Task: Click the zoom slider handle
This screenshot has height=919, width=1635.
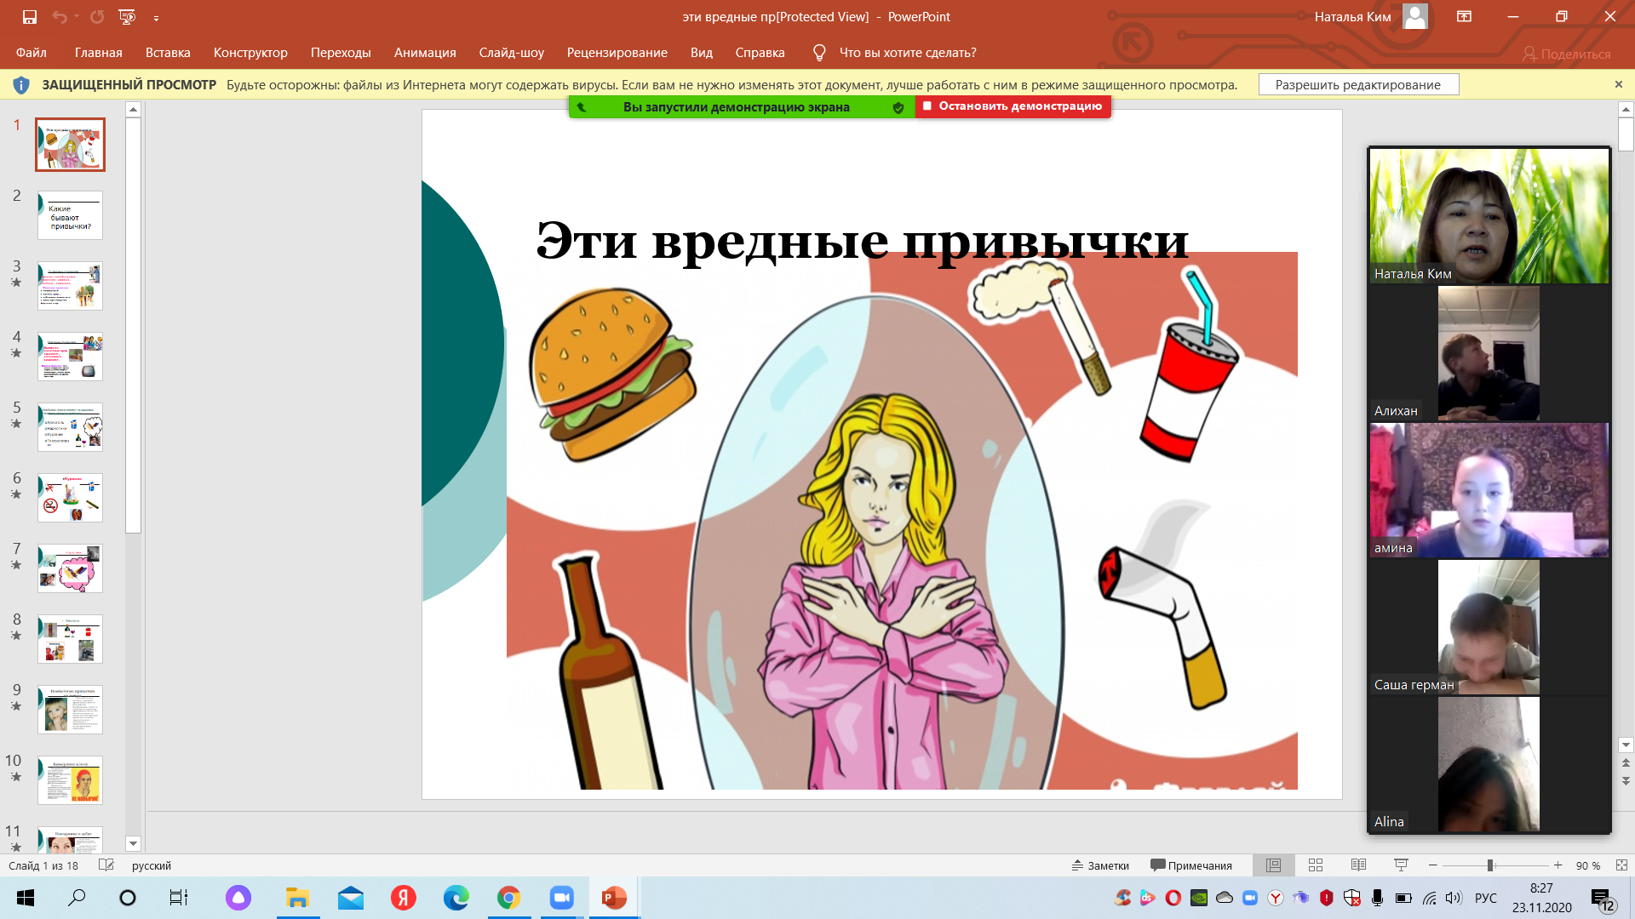Action: pos(1490,865)
